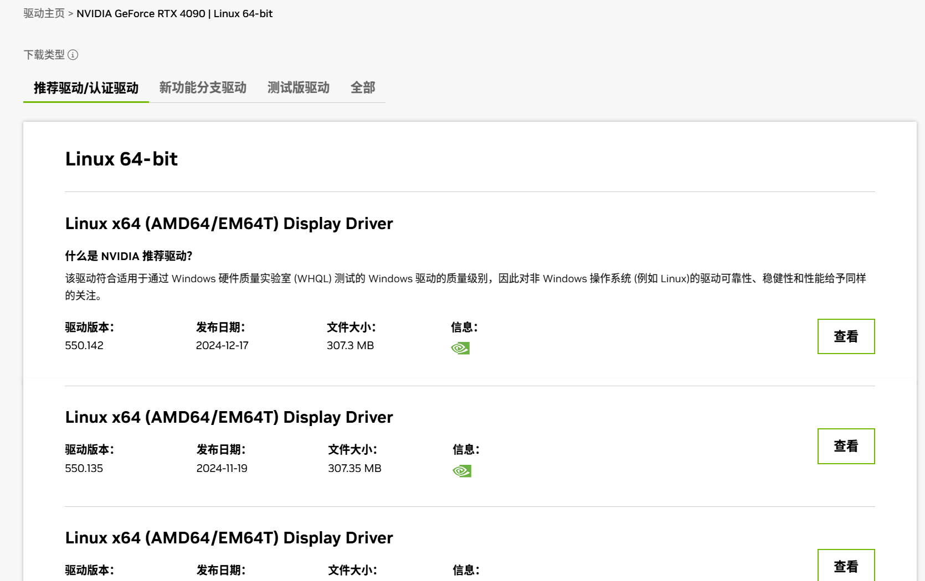This screenshot has width=925, height=581.
Task: Open the 测试版驱动 tab
Action: coord(299,87)
